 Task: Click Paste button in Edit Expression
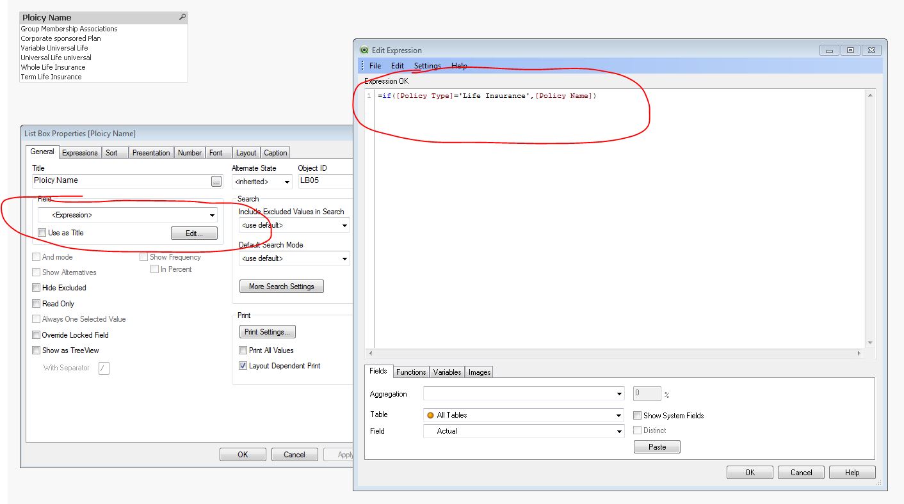657,447
